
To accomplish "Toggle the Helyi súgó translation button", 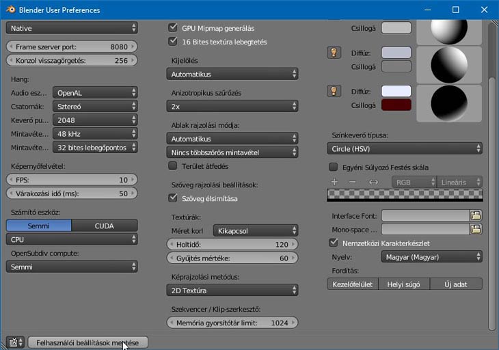I will [404, 284].
